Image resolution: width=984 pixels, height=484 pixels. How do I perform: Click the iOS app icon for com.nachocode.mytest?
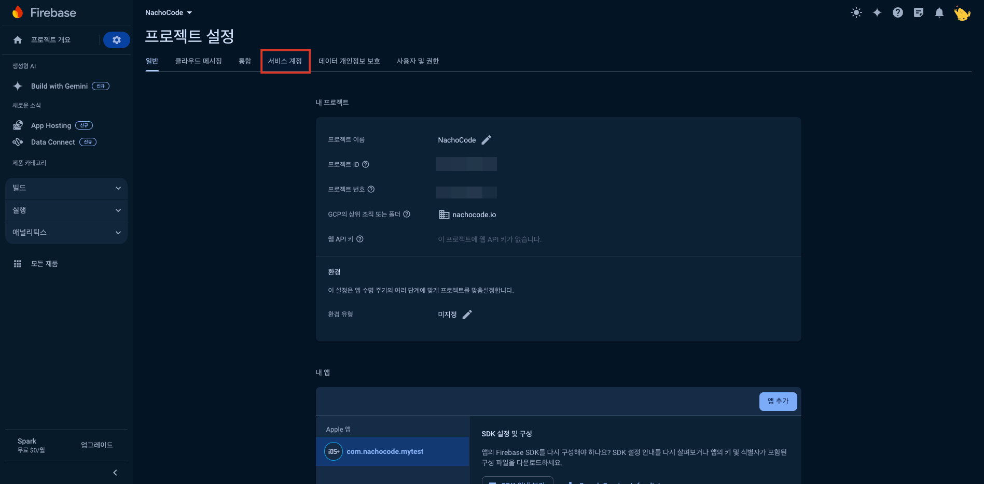coord(334,451)
